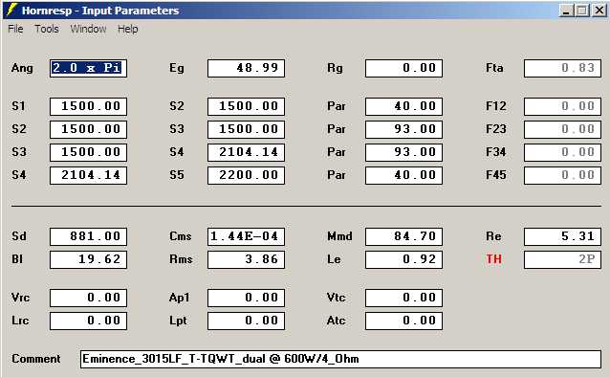Screen dimensions: 610x377
Task: Click the Le field showing 0.92
Action: pyautogui.click(x=403, y=259)
